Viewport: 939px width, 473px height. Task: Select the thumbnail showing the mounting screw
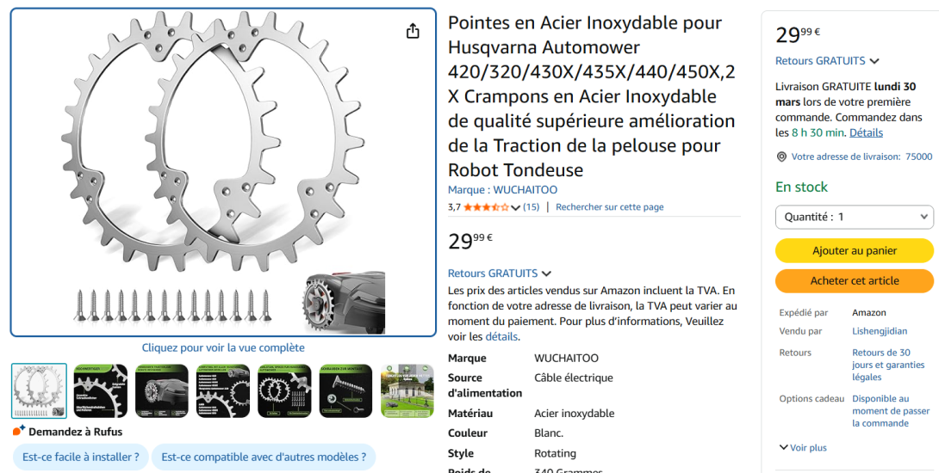(x=346, y=390)
